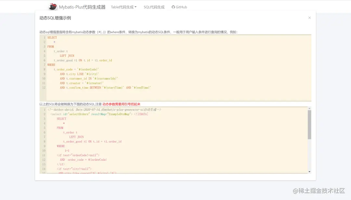The height and width of the screenshot is (200, 351).
Task: Click the if test="orderCode!=null" line
Action: point(78,155)
